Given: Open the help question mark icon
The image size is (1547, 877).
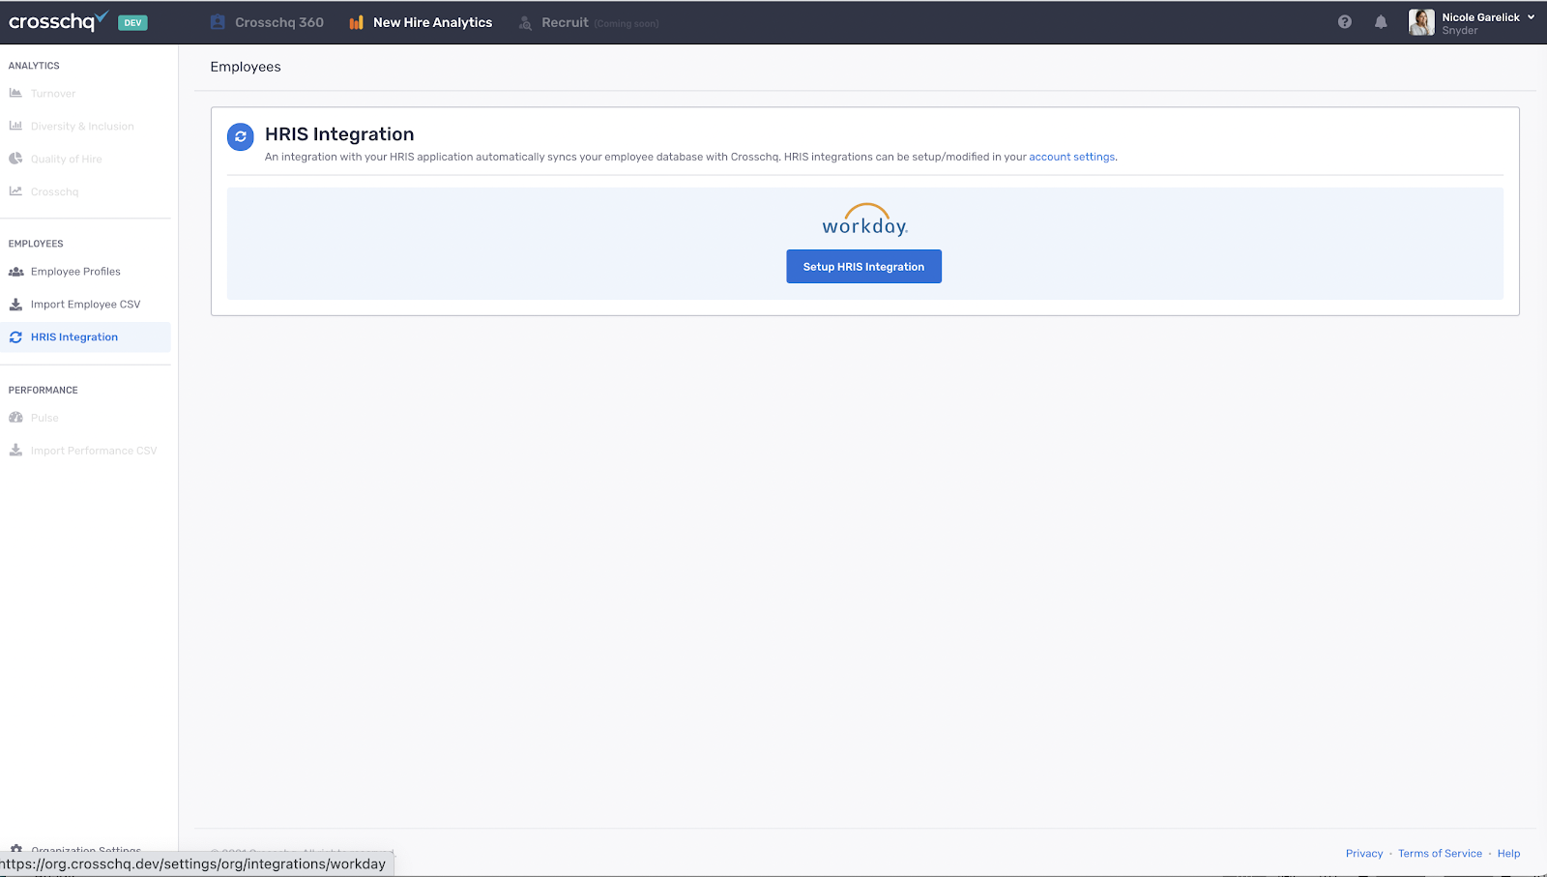Looking at the screenshot, I should pos(1345,22).
